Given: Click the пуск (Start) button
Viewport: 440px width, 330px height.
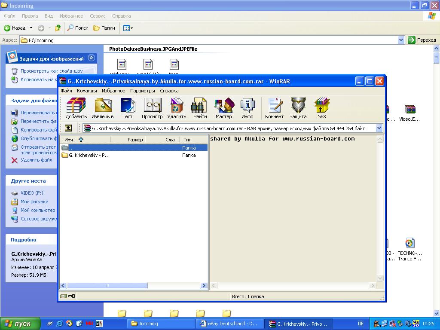Looking at the screenshot, I should (20, 324).
